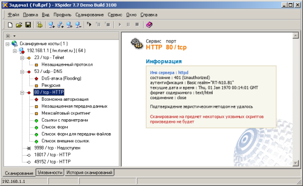This screenshot has height=186, width=303.
Task: Click the third host computer icon in toolbar
Action: point(69,25)
